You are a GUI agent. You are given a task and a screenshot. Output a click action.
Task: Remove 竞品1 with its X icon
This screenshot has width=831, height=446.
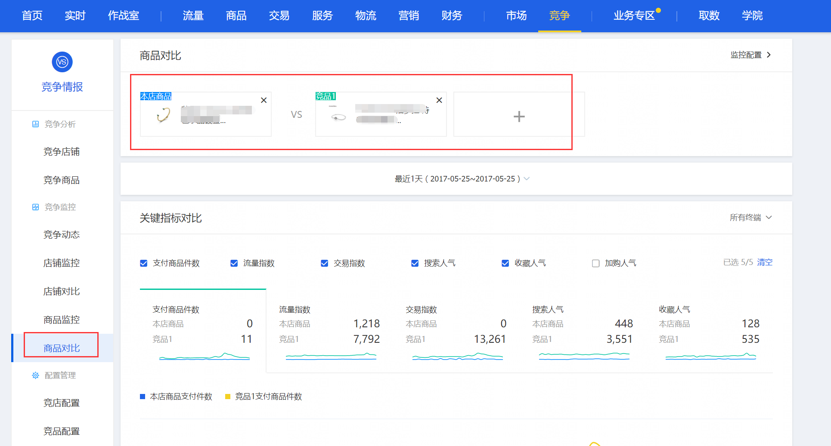click(x=439, y=100)
